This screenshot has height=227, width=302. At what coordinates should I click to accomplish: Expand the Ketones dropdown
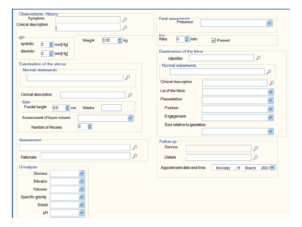point(82,189)
